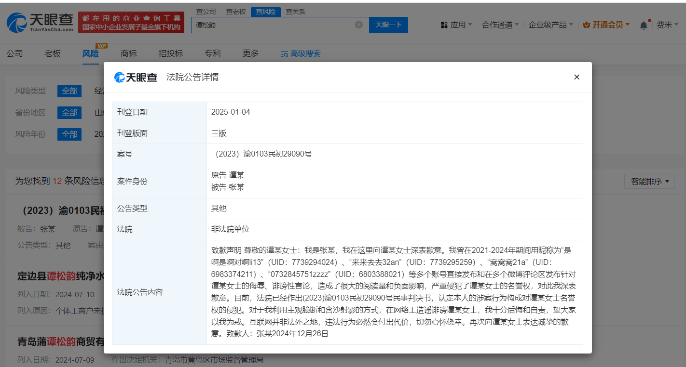
Task: Close the court announcement dialog
Action: point(576,77)
